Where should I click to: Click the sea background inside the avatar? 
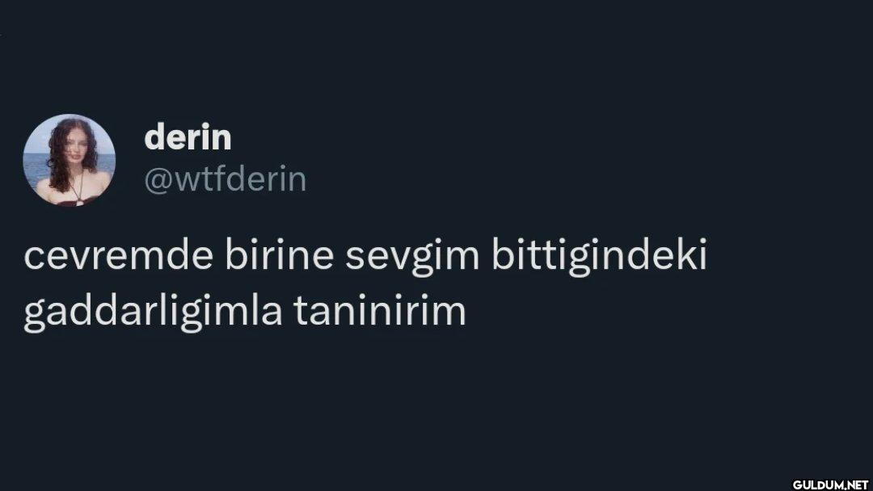(33, 167)
